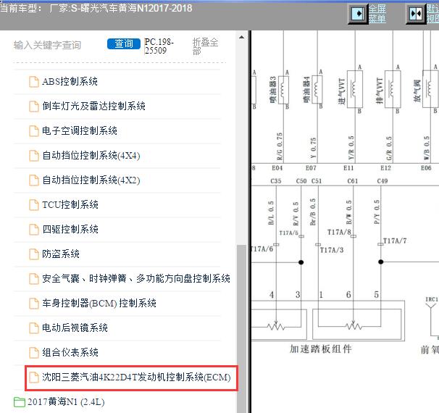Click the page icon beside TCU控制系统
439x413 pixels.
34,205
